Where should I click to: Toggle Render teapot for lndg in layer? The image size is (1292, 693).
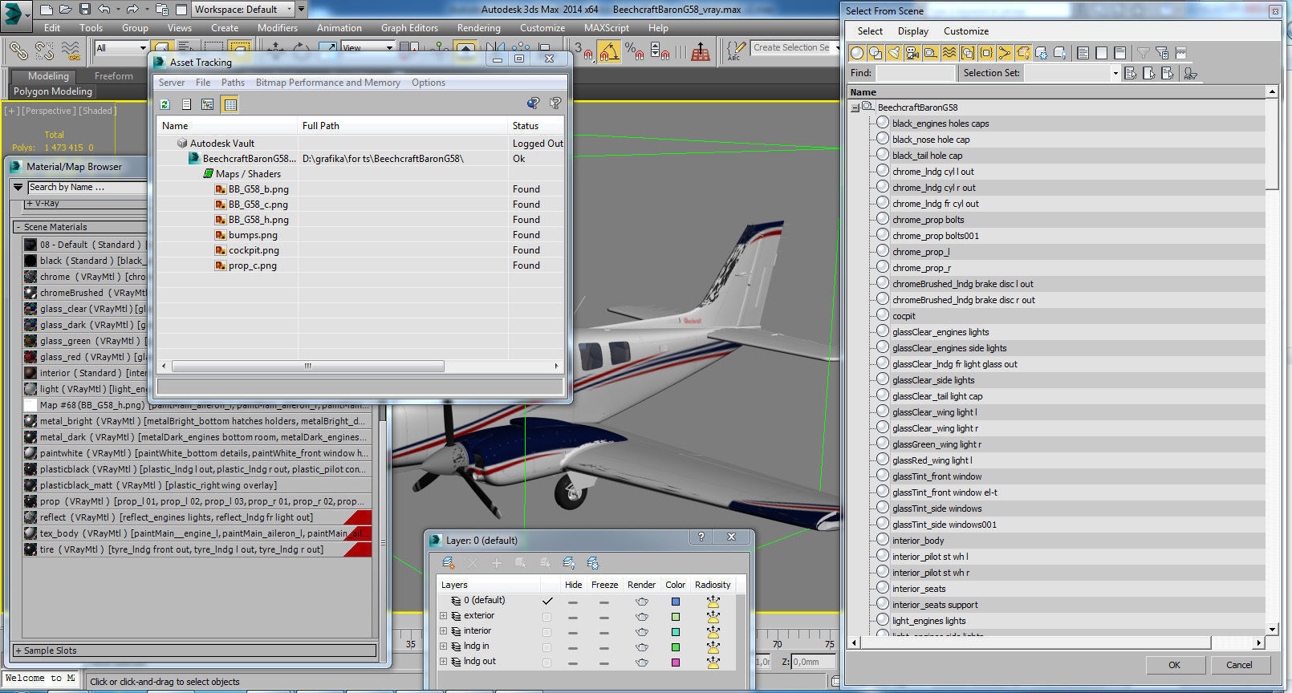[x=642, y=647]
